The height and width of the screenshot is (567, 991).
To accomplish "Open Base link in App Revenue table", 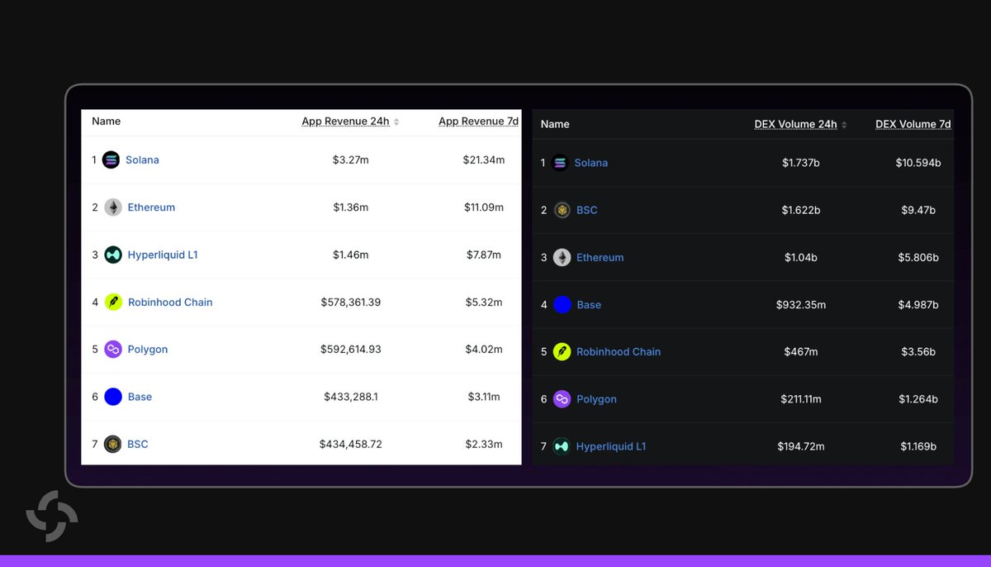I will tap(140, 397).
